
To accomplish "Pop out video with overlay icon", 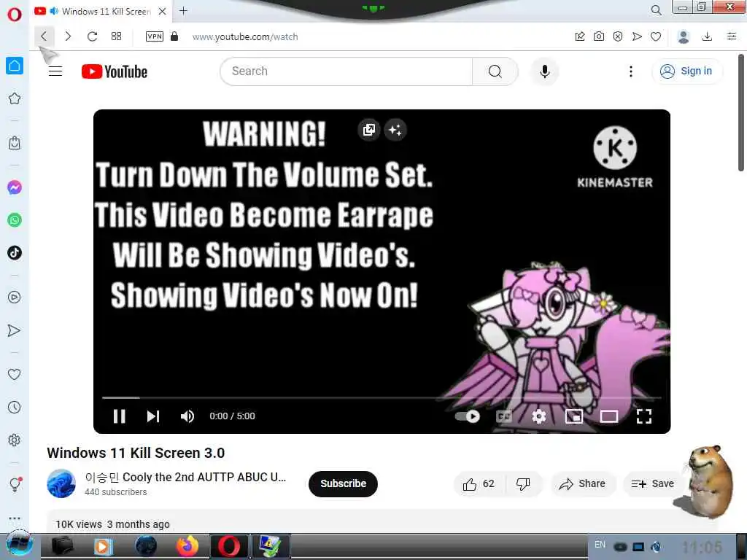I will [368, 130].
